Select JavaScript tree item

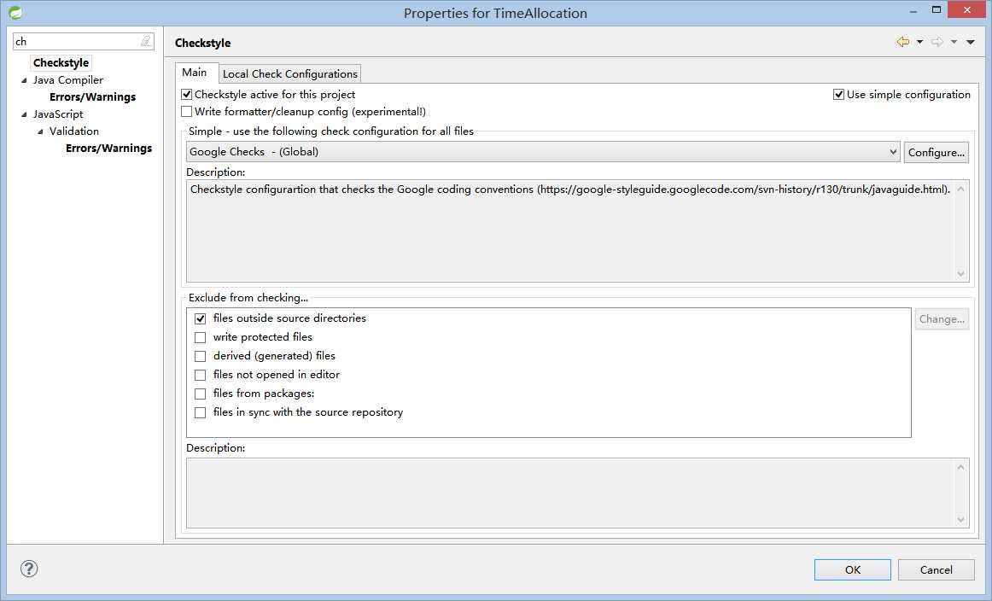pos(58,114)
